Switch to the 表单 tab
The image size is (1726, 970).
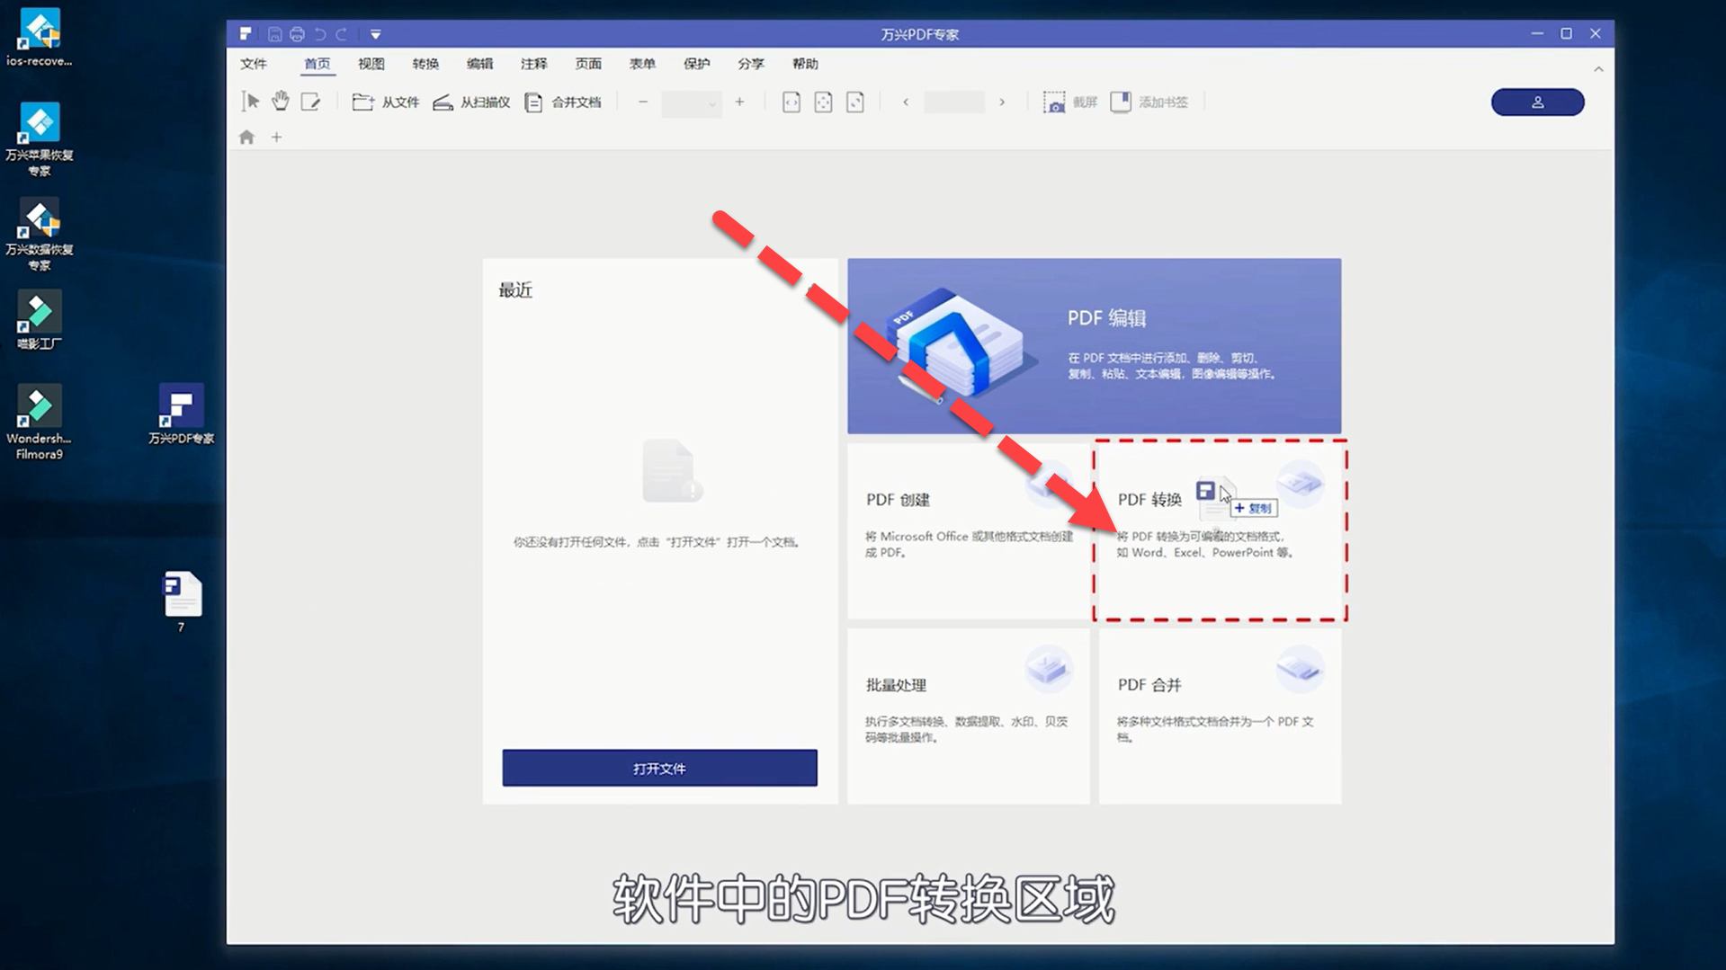pyautogui.click(x=642, y=64)
